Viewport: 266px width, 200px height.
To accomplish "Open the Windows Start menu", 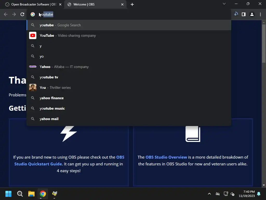I will [8, 194].
